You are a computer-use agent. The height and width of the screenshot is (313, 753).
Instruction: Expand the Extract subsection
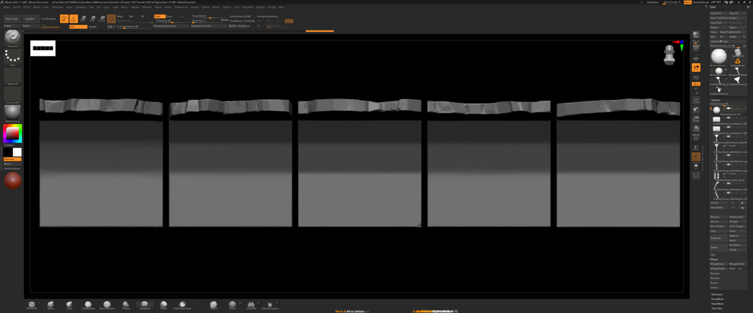point(714,287)
